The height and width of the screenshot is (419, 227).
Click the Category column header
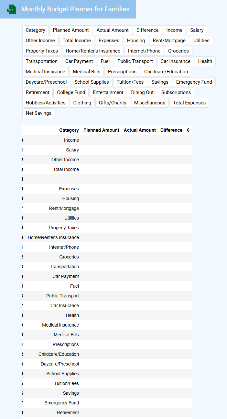pyautogui.click(x=69, y=130)
